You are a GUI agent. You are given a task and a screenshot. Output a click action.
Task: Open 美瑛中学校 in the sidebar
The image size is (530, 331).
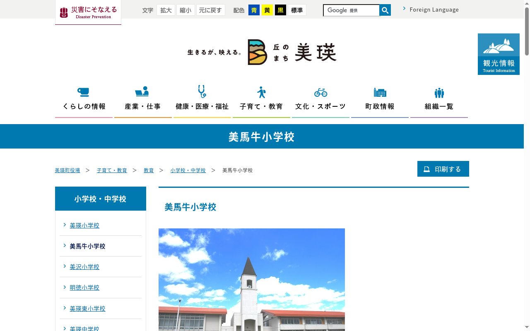tap(84, 328)
